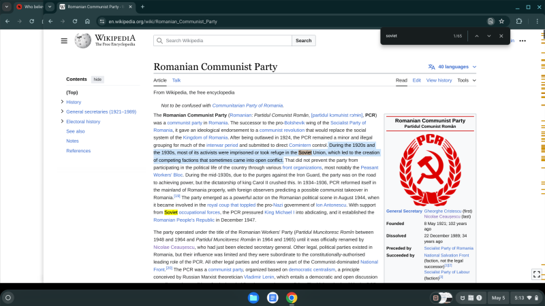The image size is (545, 306).
Task: Hide the Contents sidebar
Action: click(x=98, y=80)
